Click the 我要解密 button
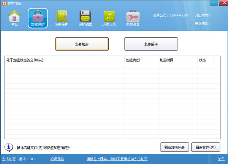The width and height of the screenshot is (228, 164). (151, 44)
